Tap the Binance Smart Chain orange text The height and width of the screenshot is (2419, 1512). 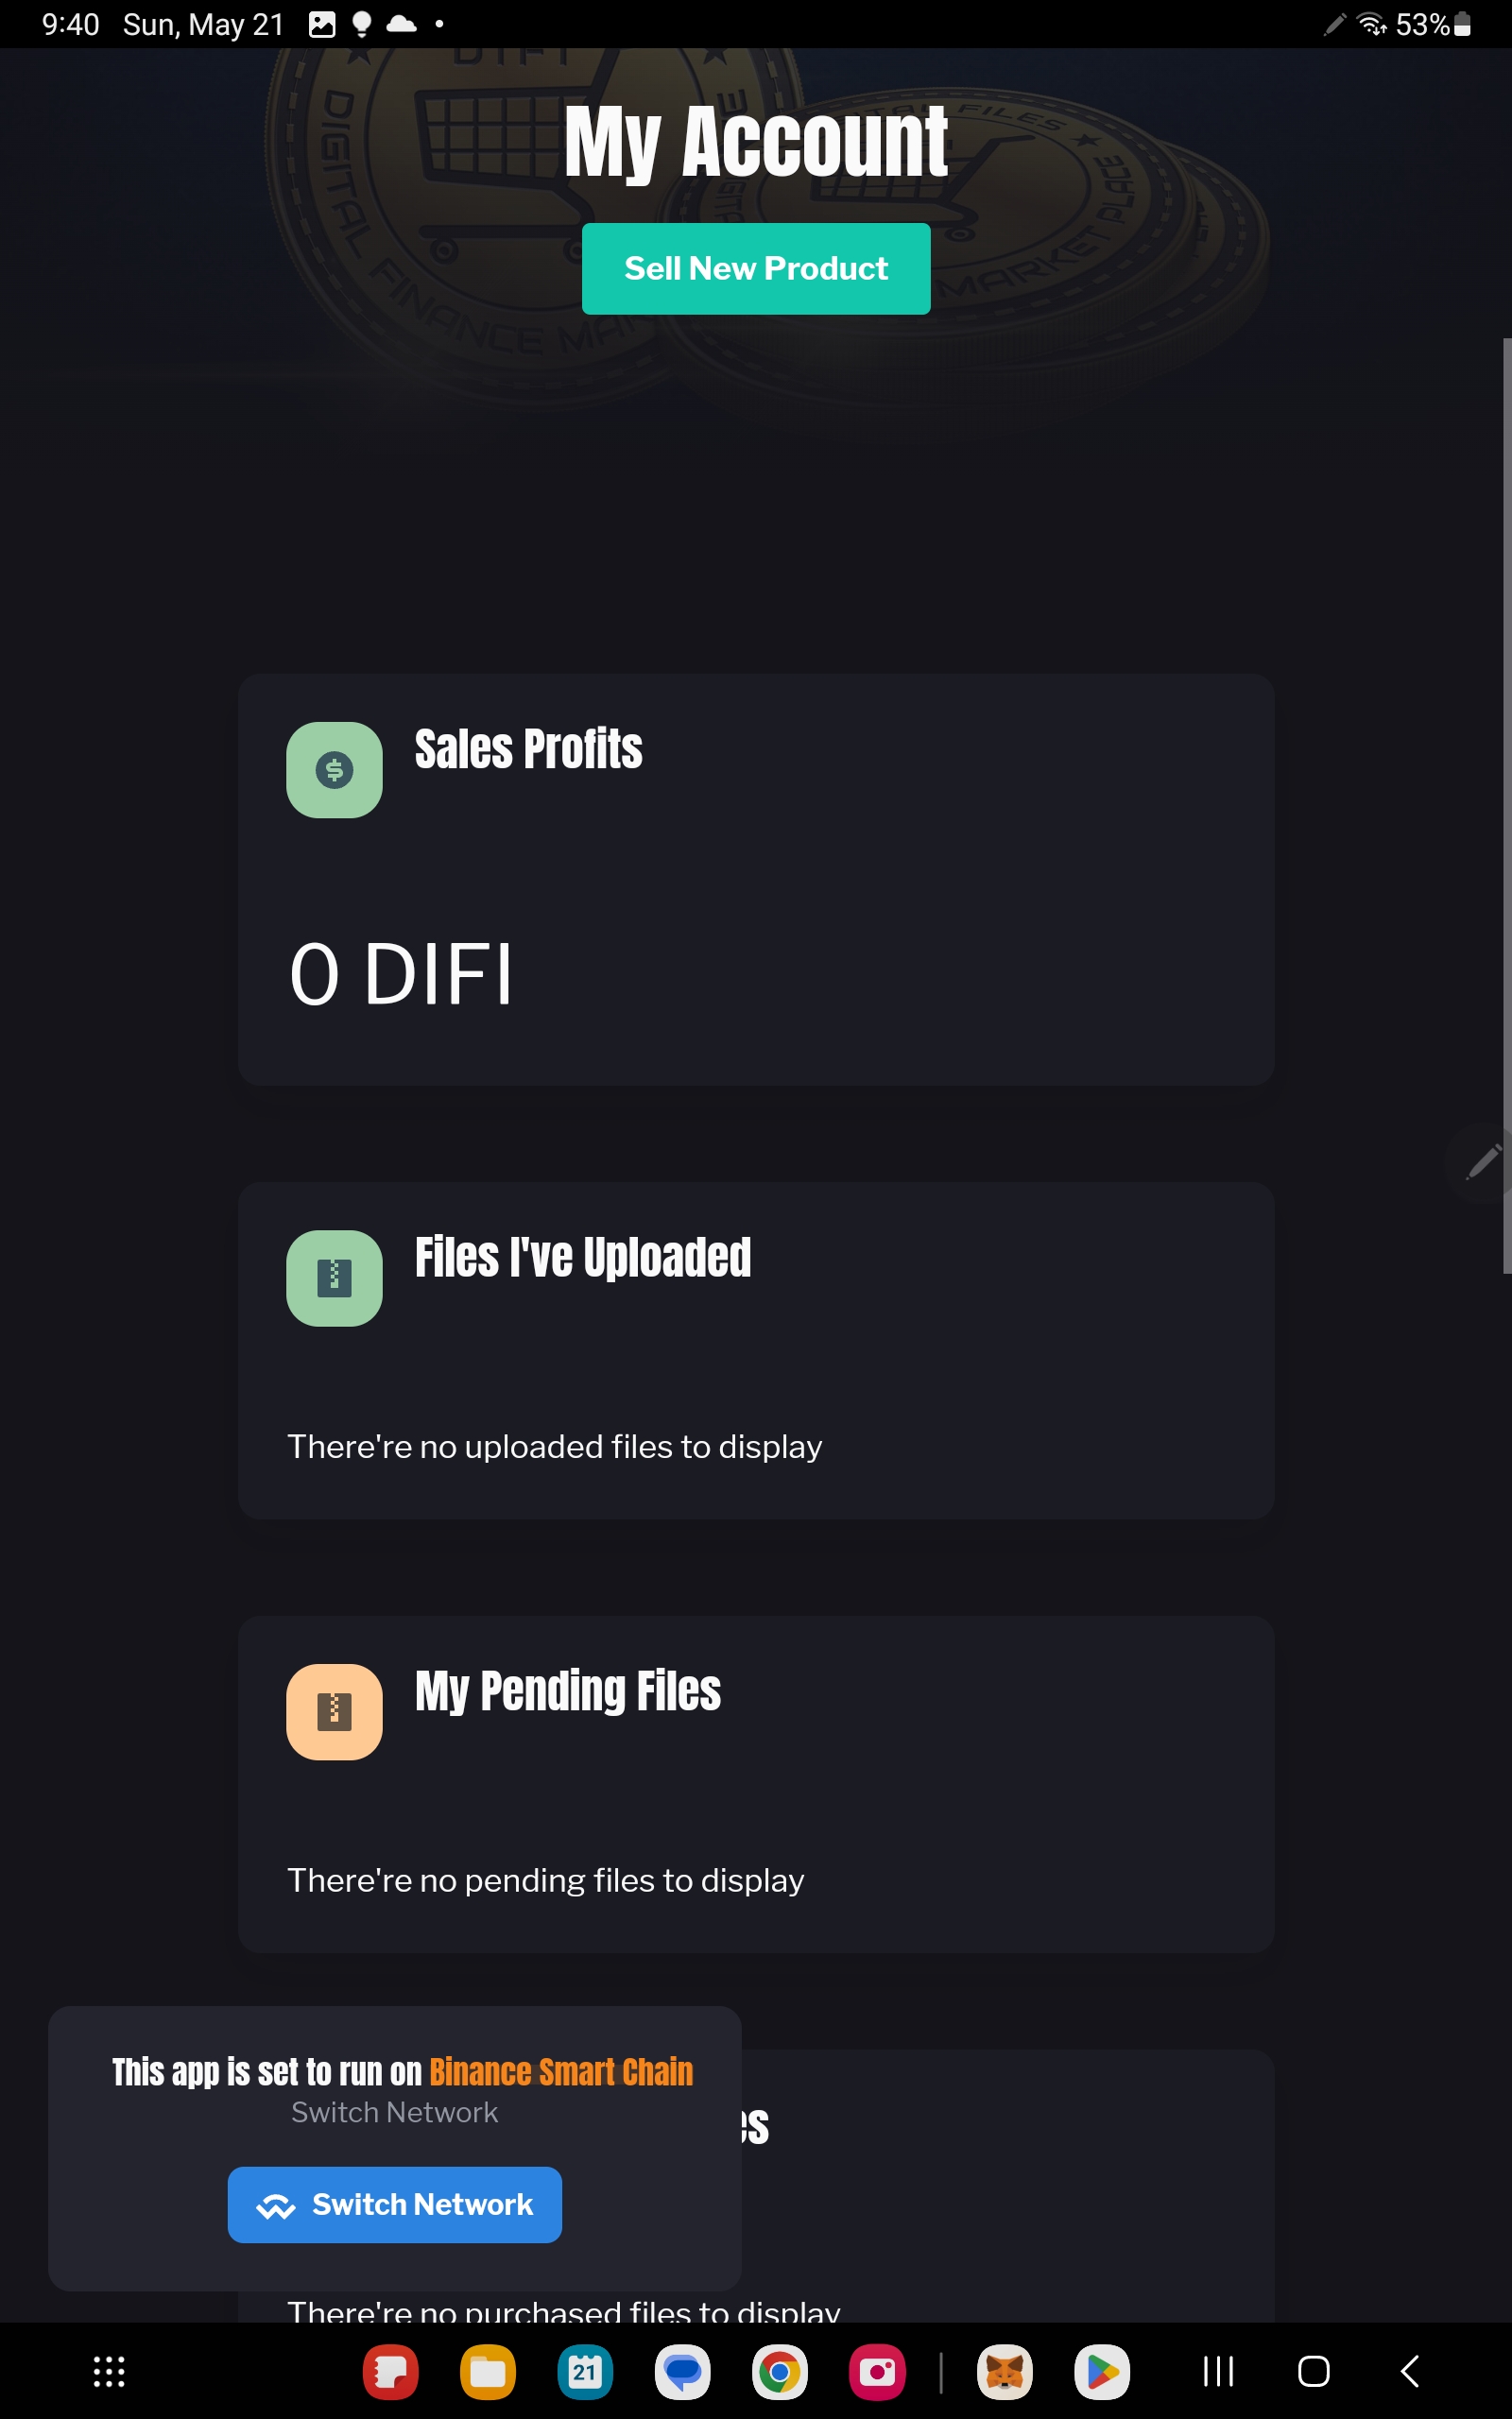point(561,2073)
